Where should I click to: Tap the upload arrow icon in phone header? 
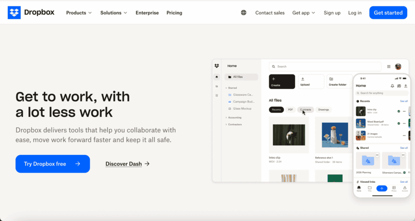405,86
